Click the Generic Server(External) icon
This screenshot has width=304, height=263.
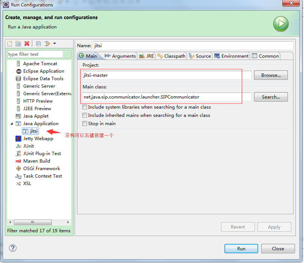(x=18, y=93)
